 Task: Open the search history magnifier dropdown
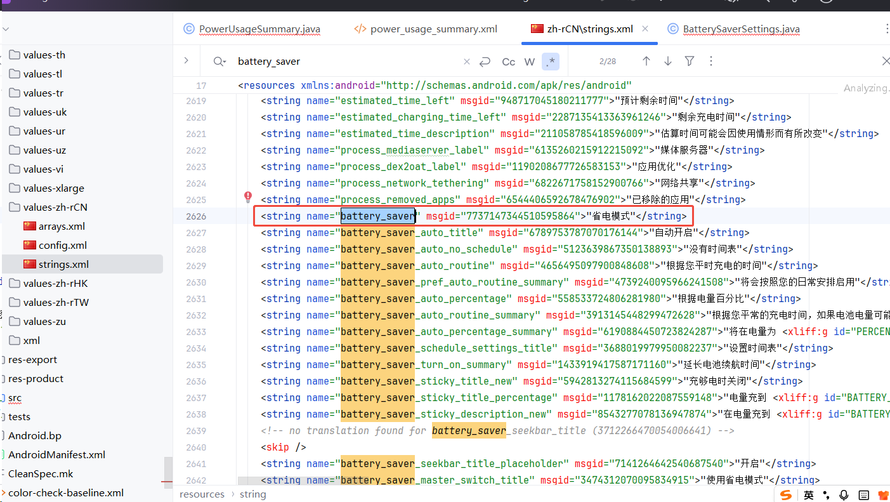click(x=220, y=62)
